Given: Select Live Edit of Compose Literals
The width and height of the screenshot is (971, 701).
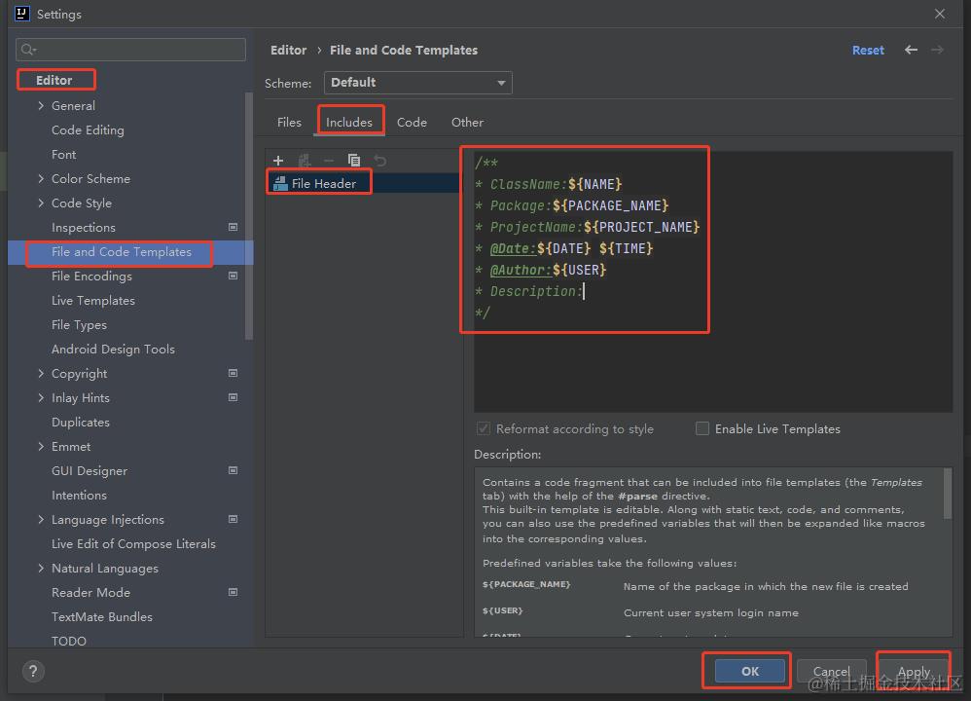Looking at the screenshot, I should (x=133, y=543).
